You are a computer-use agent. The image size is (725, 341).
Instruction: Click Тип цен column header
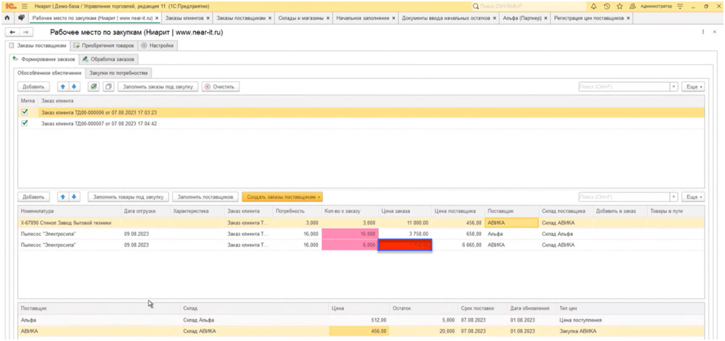coord(631,308)
